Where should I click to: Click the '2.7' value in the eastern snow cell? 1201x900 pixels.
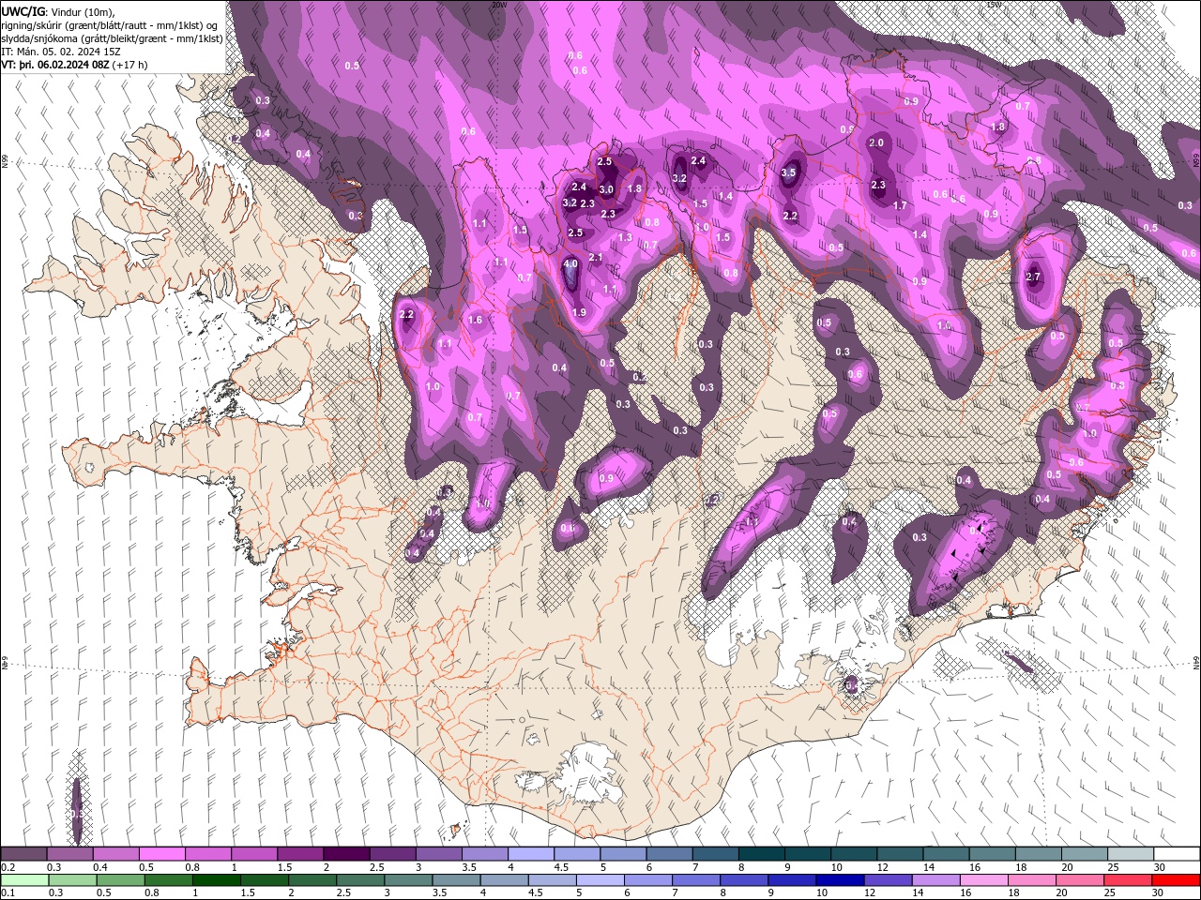1033,277
